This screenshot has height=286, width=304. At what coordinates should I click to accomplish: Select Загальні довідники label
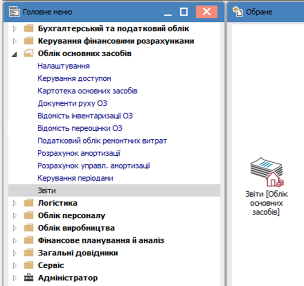(x=78, y=253)
